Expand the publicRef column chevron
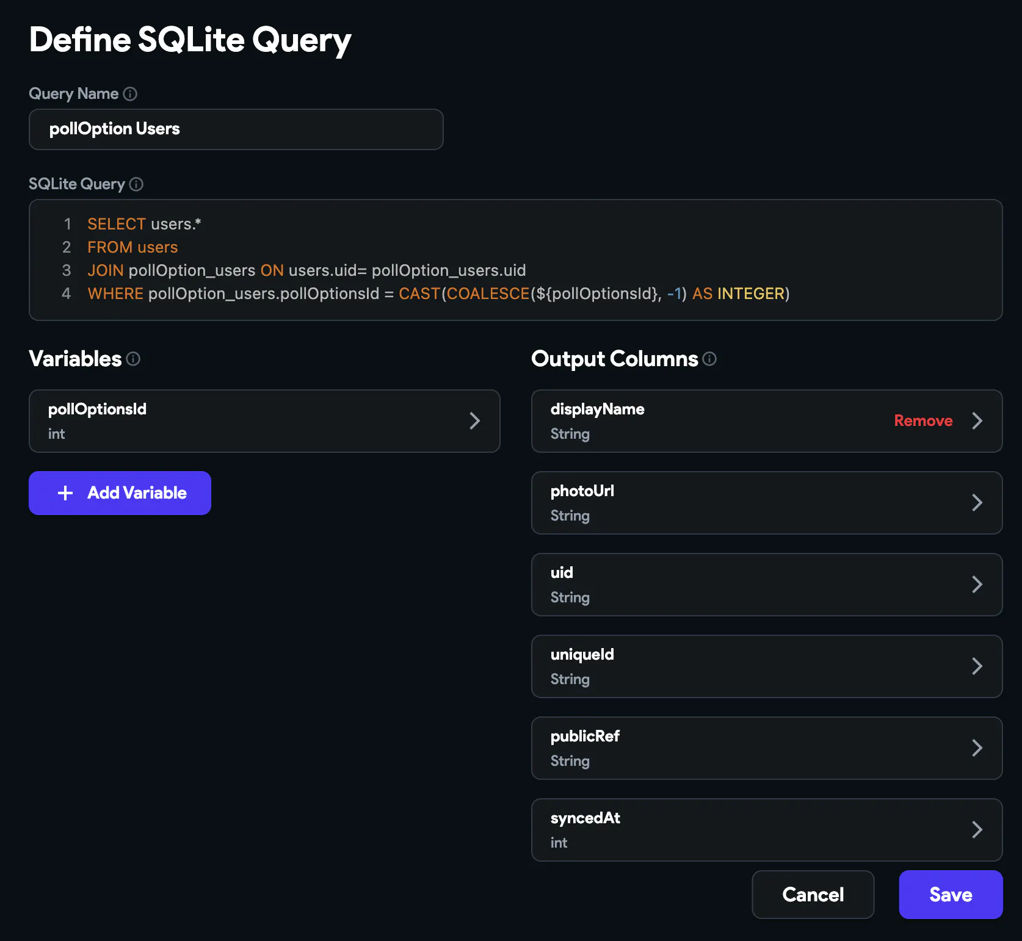1022x941 pixels. (x=977, y=748)
